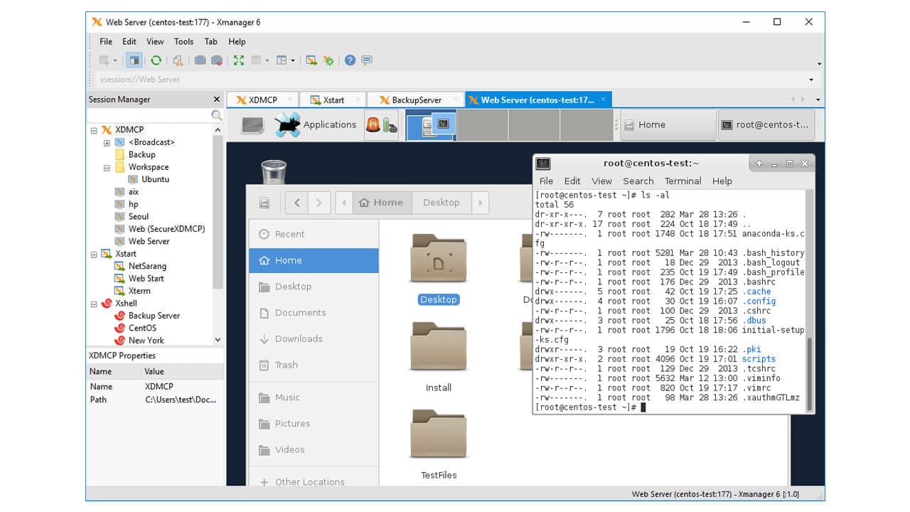Select Trash in the Files sidebar
This screenshot has height=512, width=910.
287,365
